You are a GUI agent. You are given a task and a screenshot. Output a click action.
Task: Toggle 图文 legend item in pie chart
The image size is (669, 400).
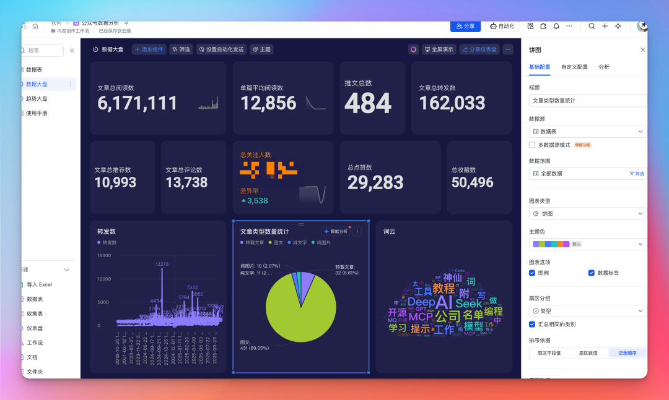point(276,242)
